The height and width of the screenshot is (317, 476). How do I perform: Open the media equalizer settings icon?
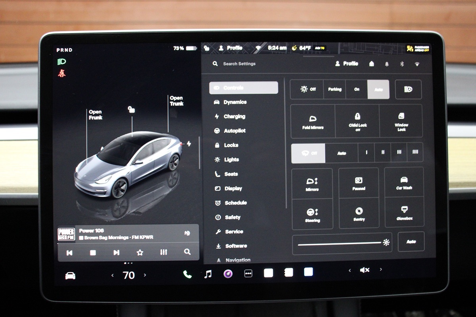[x=163, y=252]
